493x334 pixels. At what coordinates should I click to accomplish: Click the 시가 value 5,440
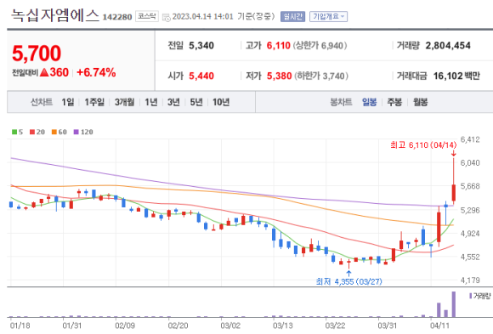[201, 76]
